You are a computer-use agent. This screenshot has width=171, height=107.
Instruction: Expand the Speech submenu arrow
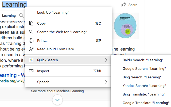[x=106, y=82]
